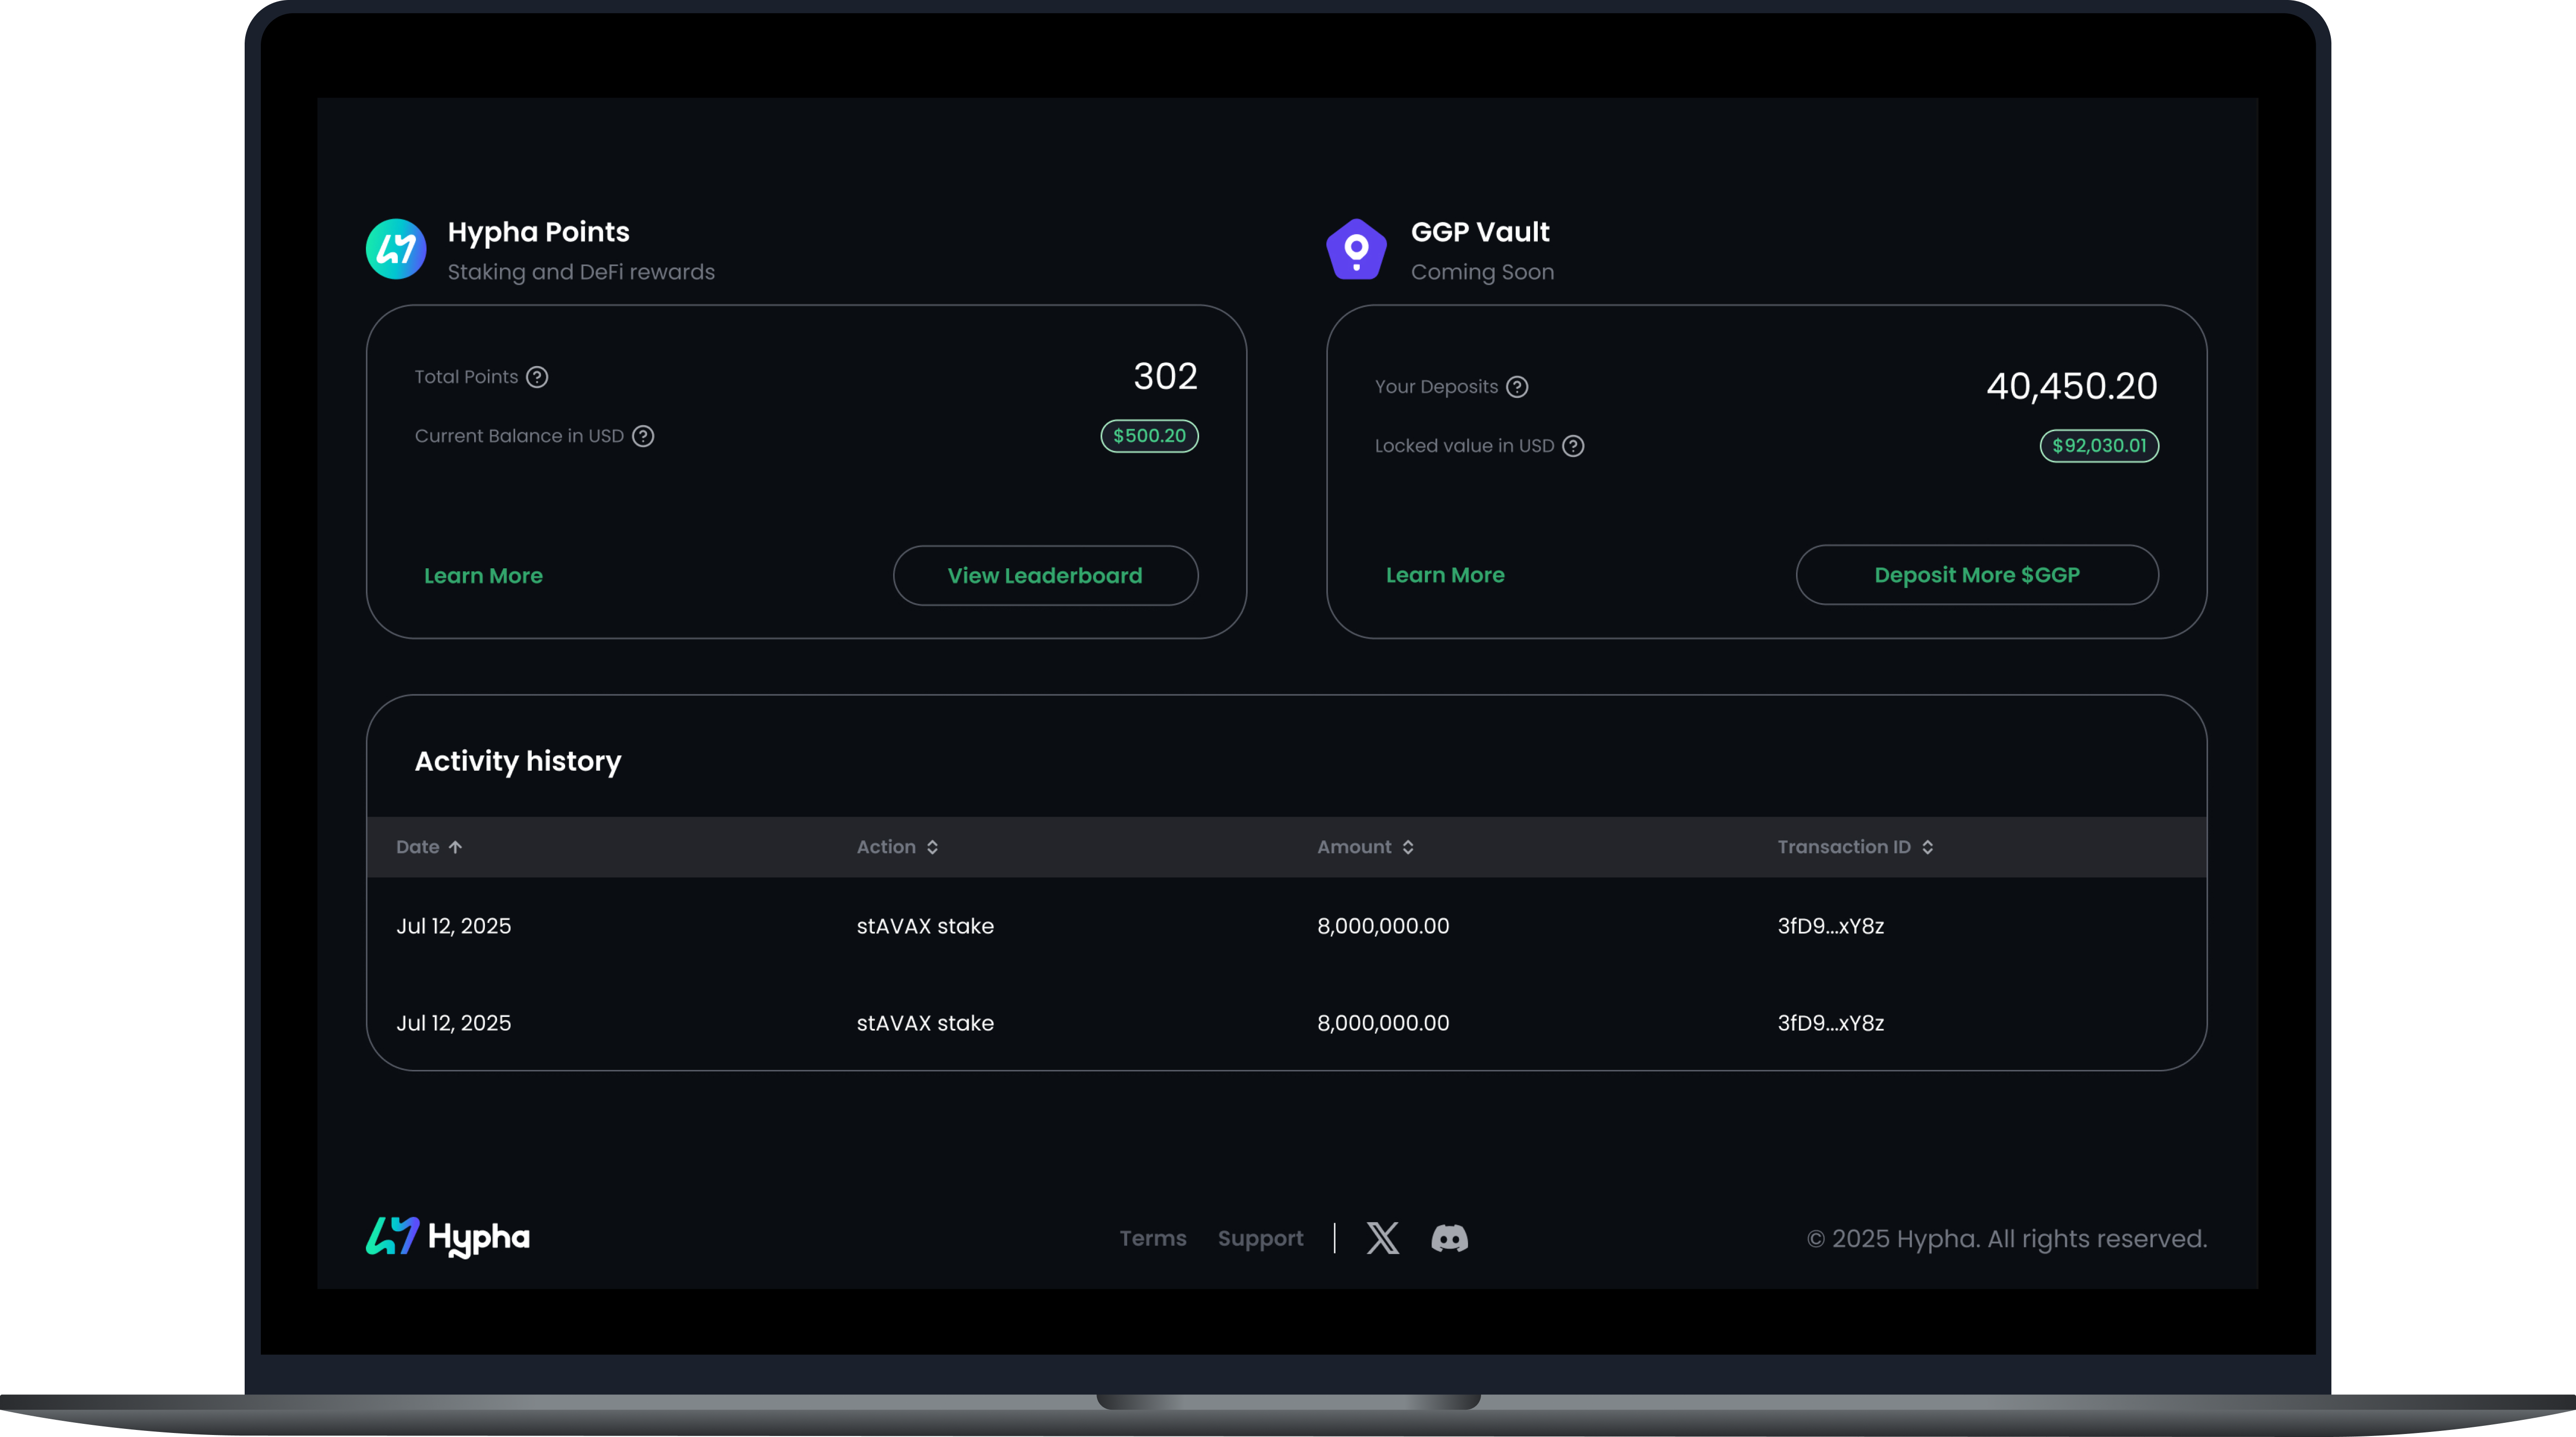Viewport: 2576px width, 1437px height.
Task: Click the Hypha footer logo
Action: pyautogui.click(x=448, y=1237)
